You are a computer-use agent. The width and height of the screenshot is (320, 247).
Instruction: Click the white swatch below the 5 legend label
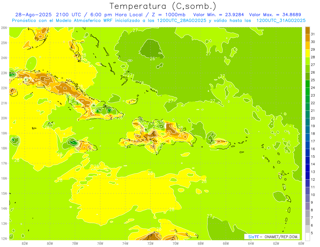point(307,237)
